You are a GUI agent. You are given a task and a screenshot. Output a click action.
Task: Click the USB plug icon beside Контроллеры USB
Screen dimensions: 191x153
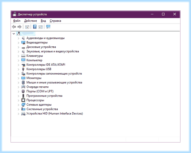tap(23, 69)
